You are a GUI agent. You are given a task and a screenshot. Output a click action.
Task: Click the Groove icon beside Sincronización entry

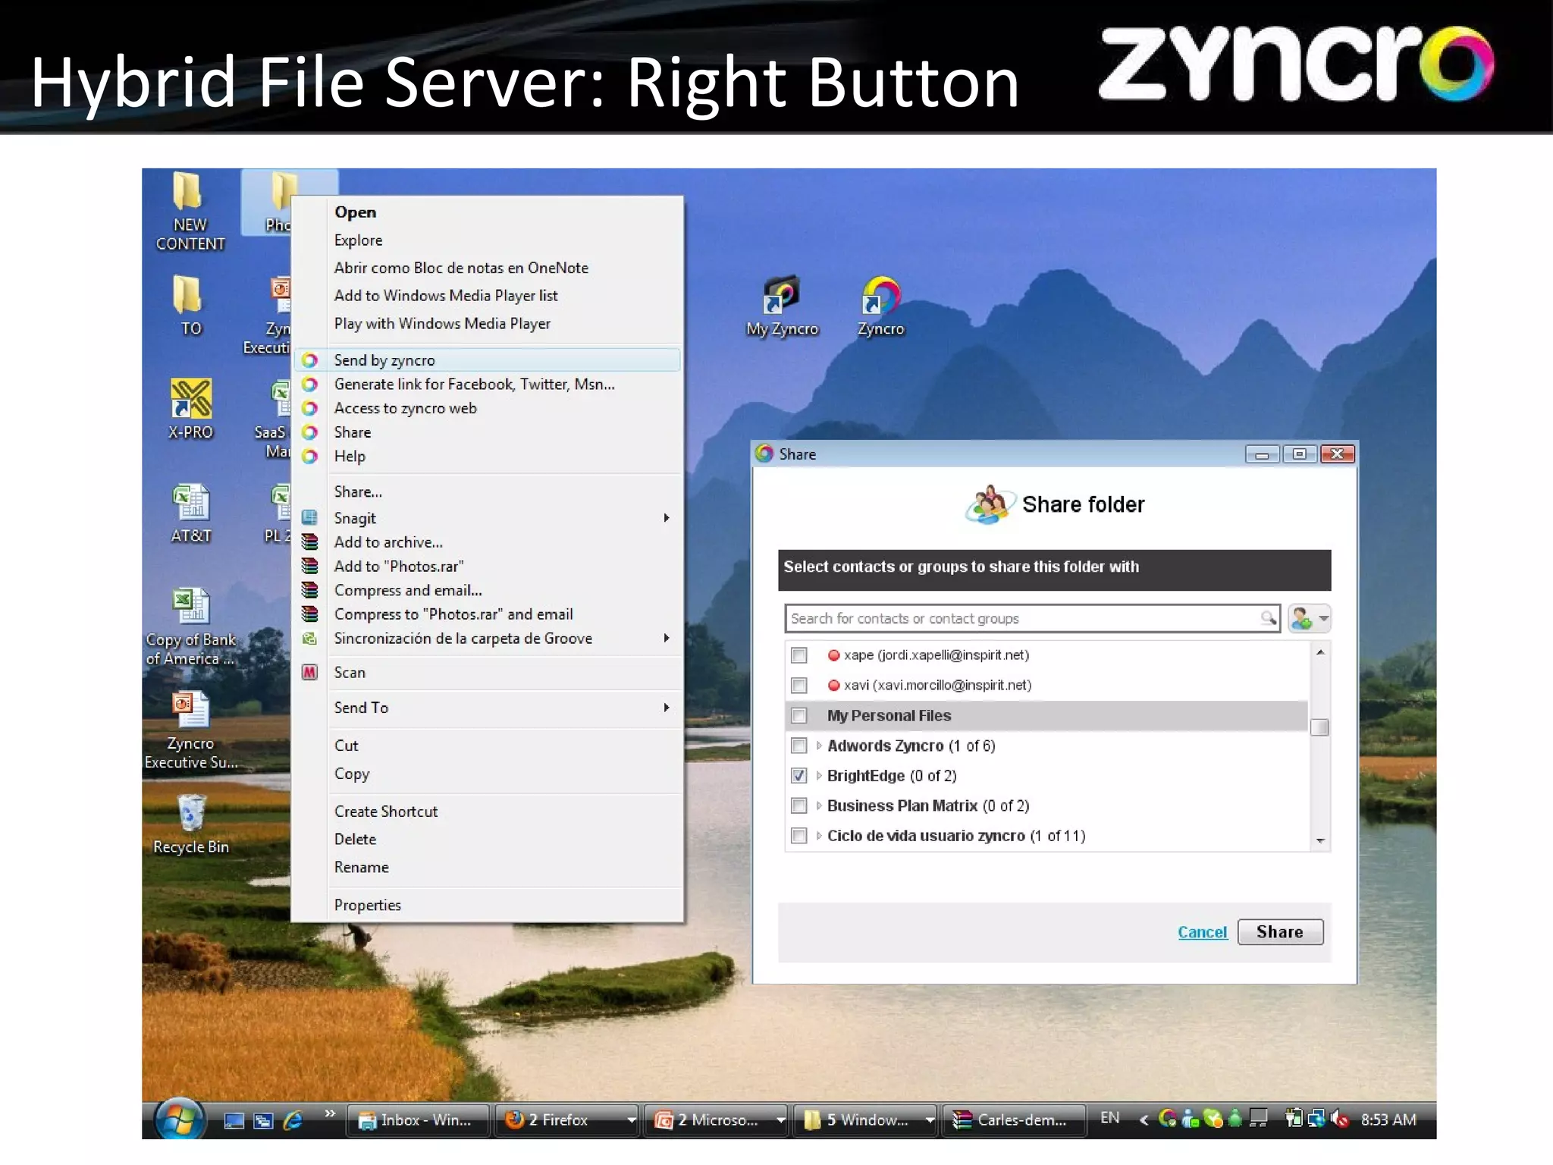coord(309,639)
